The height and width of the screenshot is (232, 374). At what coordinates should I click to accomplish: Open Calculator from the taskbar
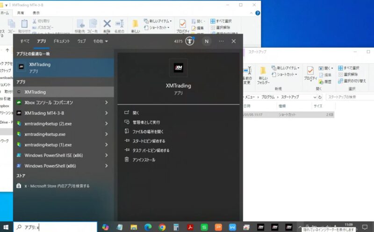pyautogui.click(x=176, y=227)
